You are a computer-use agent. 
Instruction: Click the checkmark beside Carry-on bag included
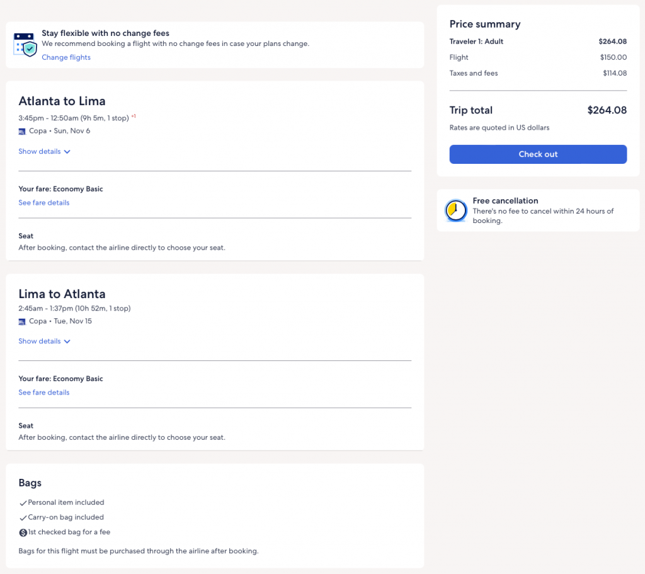tap(23, 517)
